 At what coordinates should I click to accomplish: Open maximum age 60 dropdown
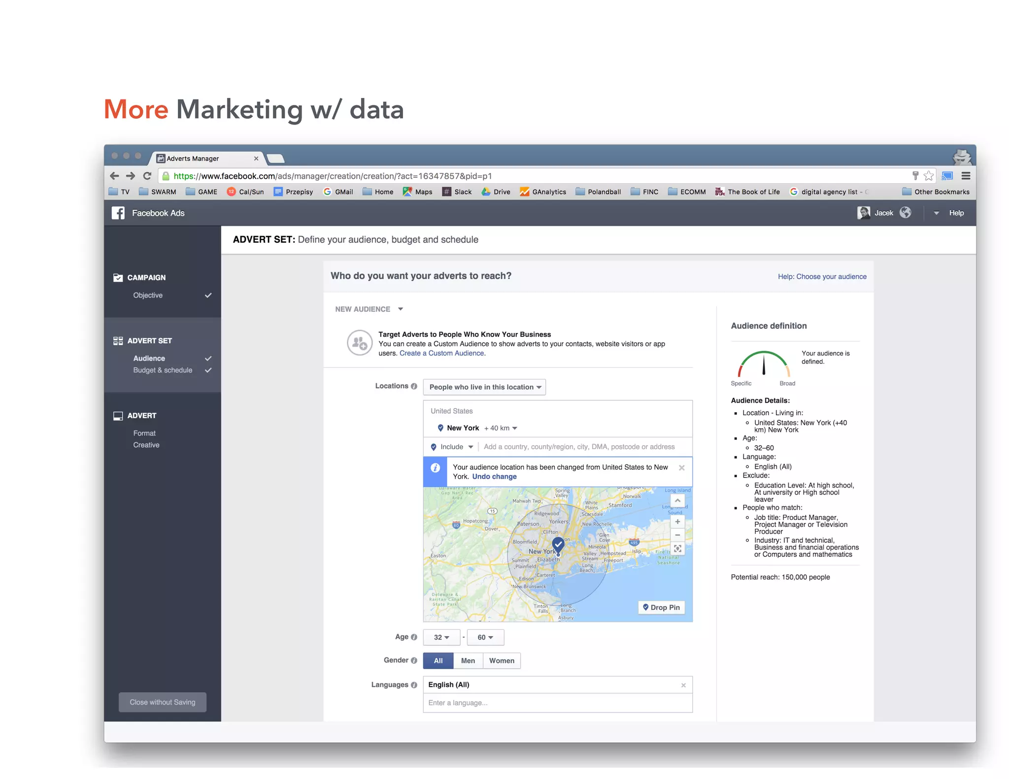click(x=485, y=637)
